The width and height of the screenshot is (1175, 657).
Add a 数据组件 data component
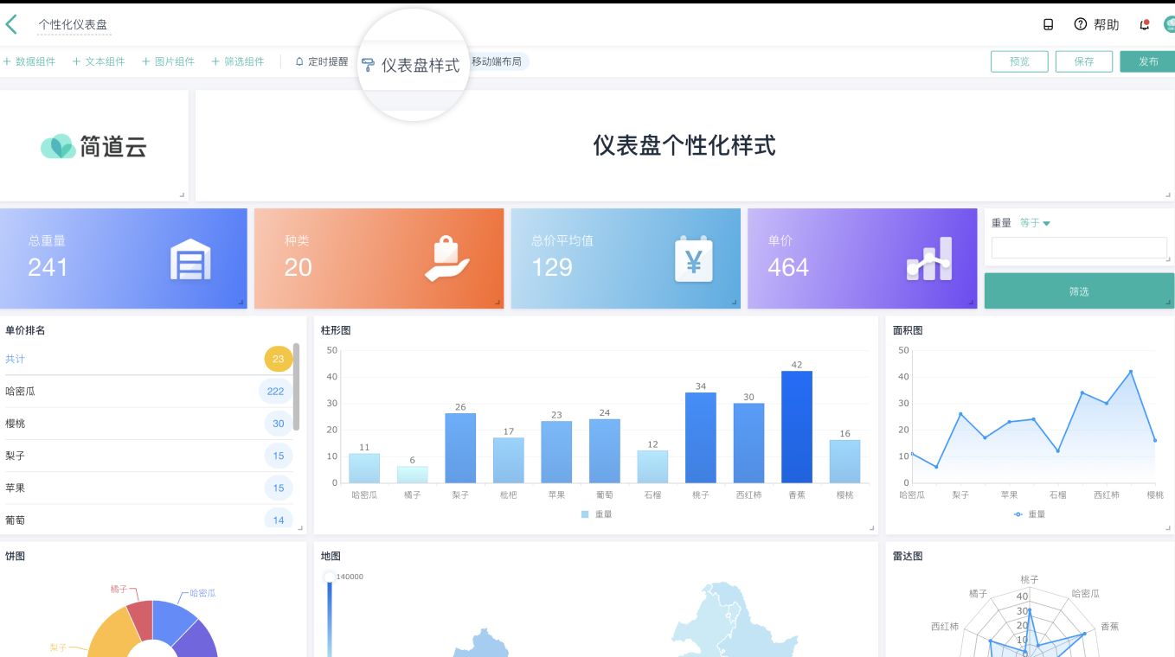(x=30, y=61)
